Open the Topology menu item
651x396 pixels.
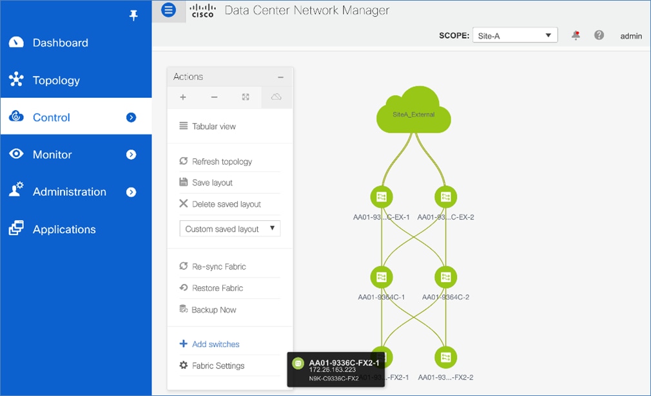pos(76,80)
